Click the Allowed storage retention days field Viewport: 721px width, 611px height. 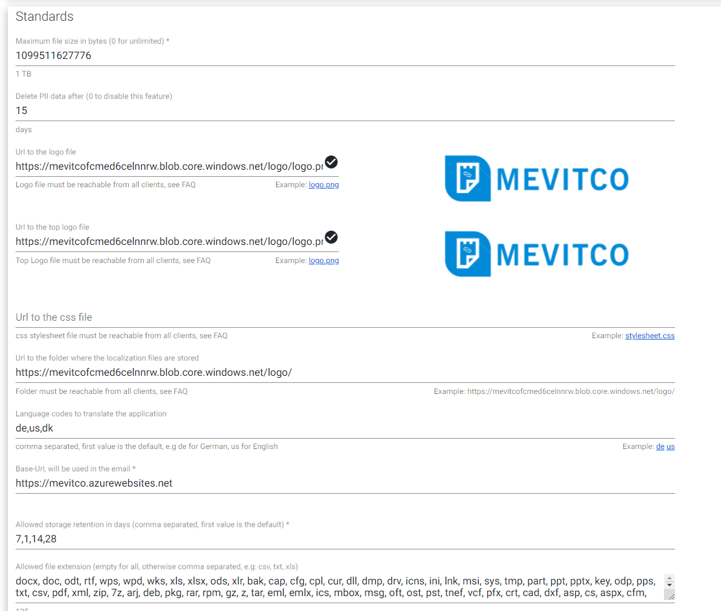pos(345,539)
